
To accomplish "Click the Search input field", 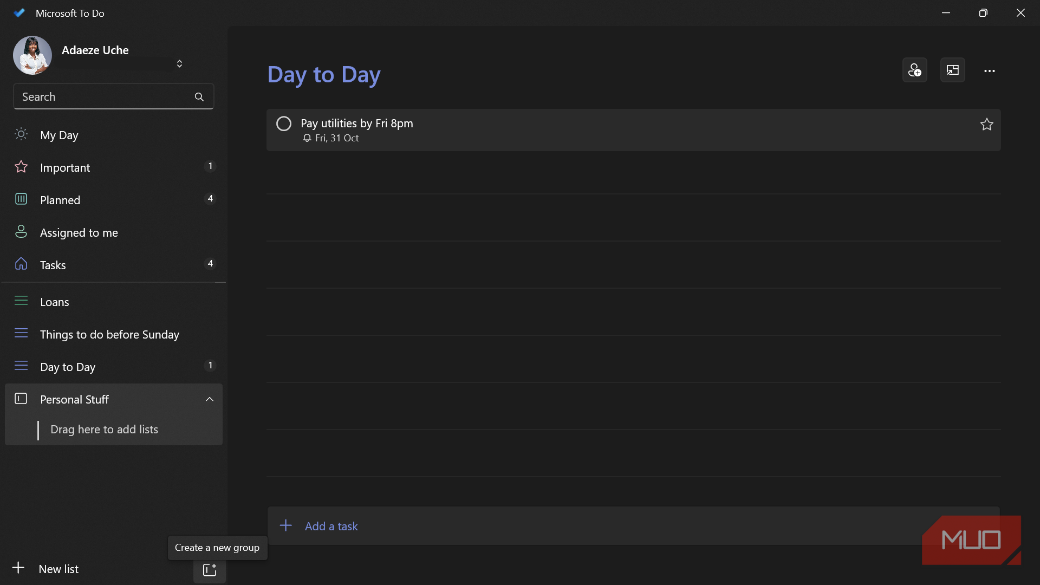I will (x=114, y=97).
